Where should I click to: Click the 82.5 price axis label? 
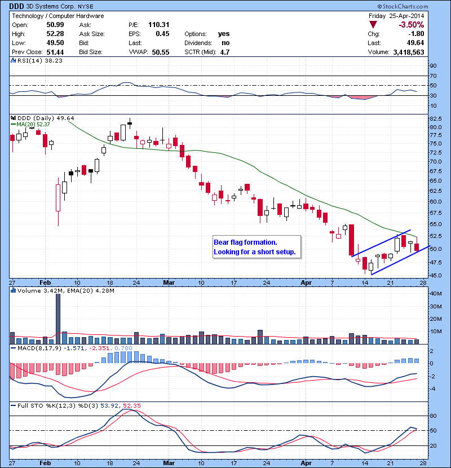pyautogui.click(x=435, y=118)
